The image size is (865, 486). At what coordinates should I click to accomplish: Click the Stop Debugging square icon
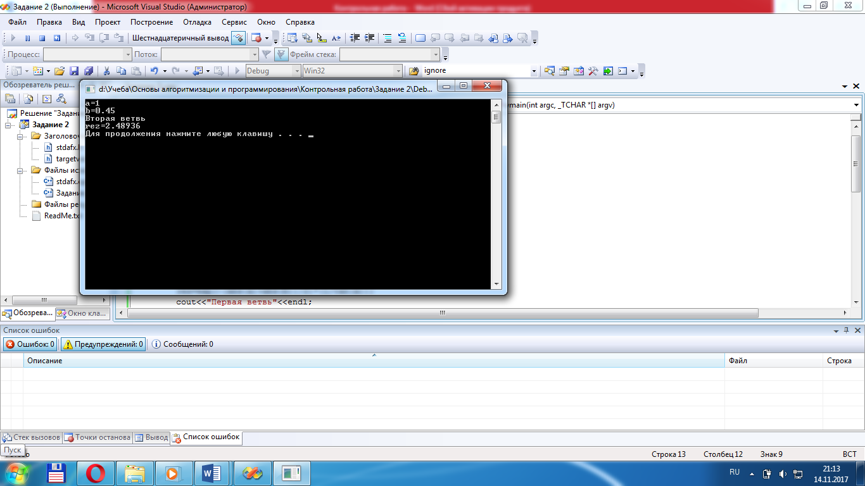coord(42,38)
